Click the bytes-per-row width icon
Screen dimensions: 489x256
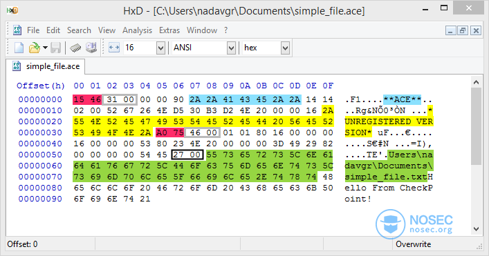coord(114,48)
